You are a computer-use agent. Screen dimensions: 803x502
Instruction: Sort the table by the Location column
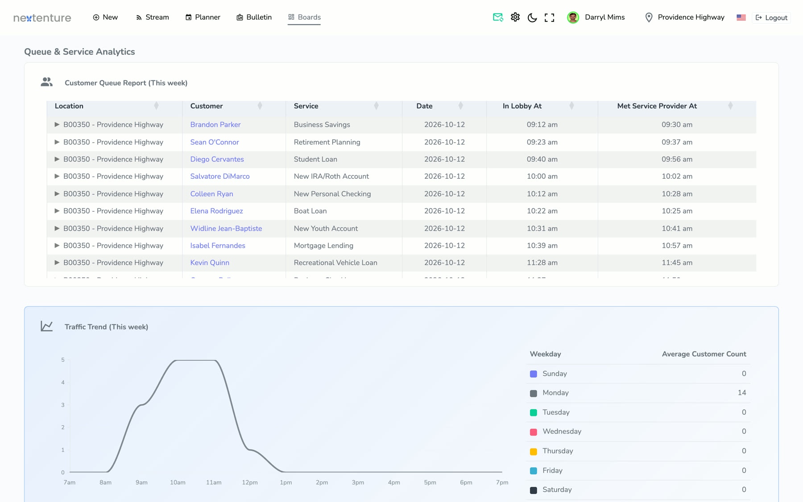click(x=156, y=106)
